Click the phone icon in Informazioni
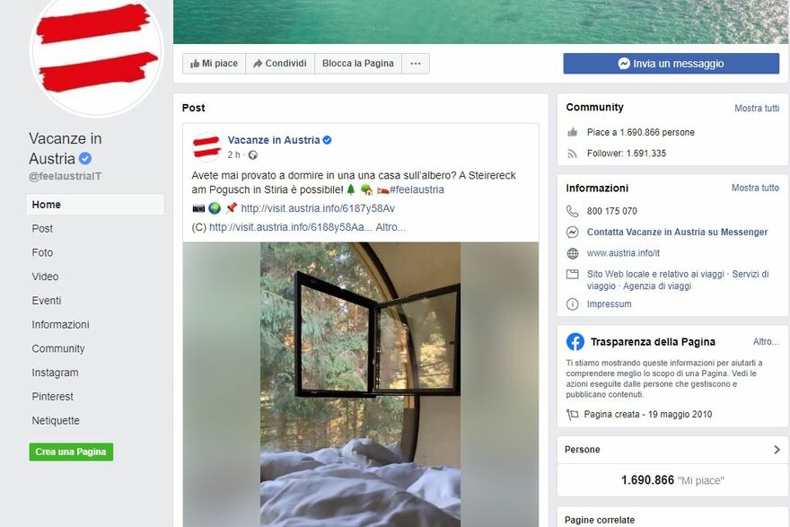Image resolution: width=790 pixels, height=527 pixels. (573, 211)
